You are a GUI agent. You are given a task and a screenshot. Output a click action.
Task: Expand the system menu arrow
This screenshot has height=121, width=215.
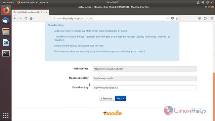click(x=212, y=2)
